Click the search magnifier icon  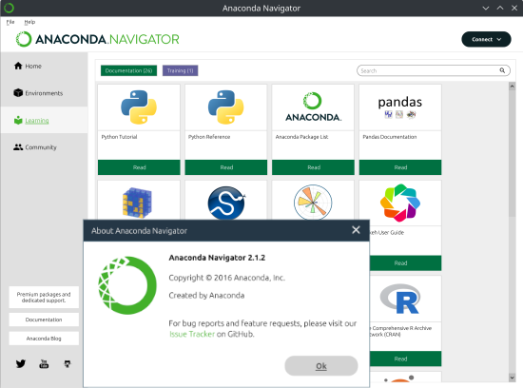click(x=502, y=70)
